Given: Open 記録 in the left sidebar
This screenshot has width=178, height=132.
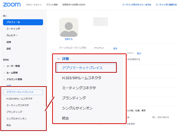Looking at the screenshot, I should [x=9, y=42].
